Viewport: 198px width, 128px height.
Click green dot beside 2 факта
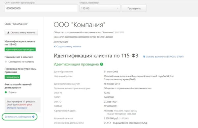point(6,92)
